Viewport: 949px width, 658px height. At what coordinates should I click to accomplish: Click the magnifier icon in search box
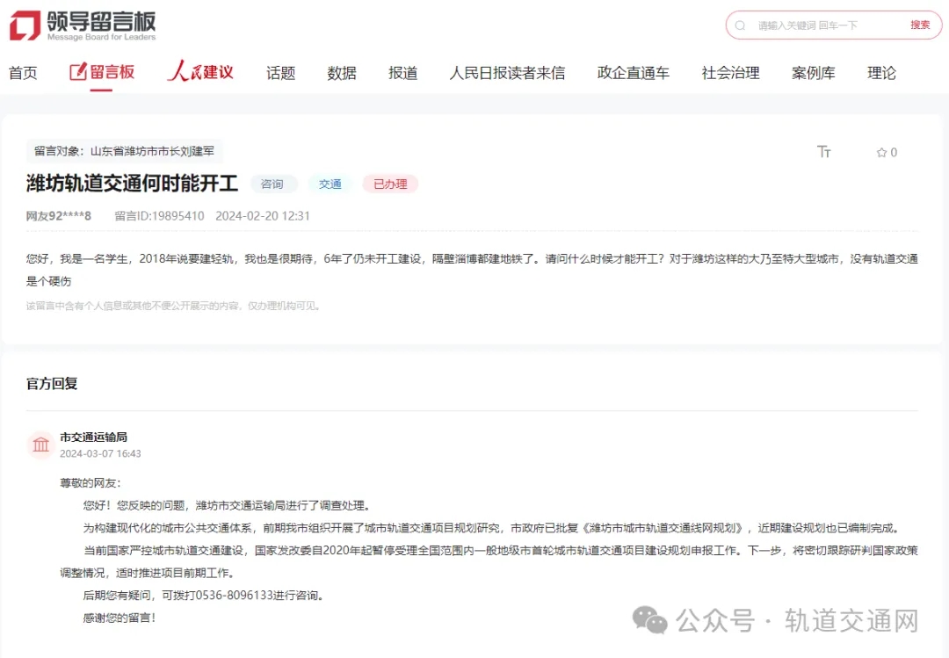click(741, 25)
